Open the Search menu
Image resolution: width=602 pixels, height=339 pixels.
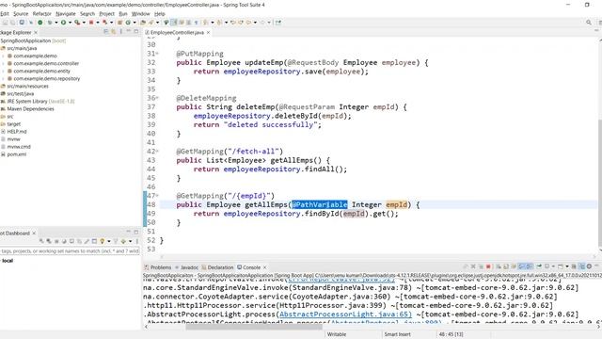(x=87, y=13)
